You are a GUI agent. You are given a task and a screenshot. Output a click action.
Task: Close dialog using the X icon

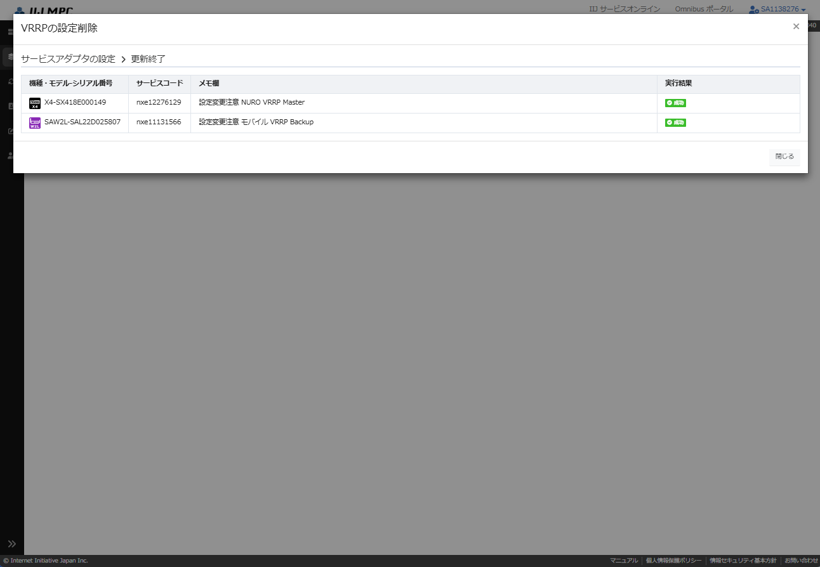click(x=796, y=27)
